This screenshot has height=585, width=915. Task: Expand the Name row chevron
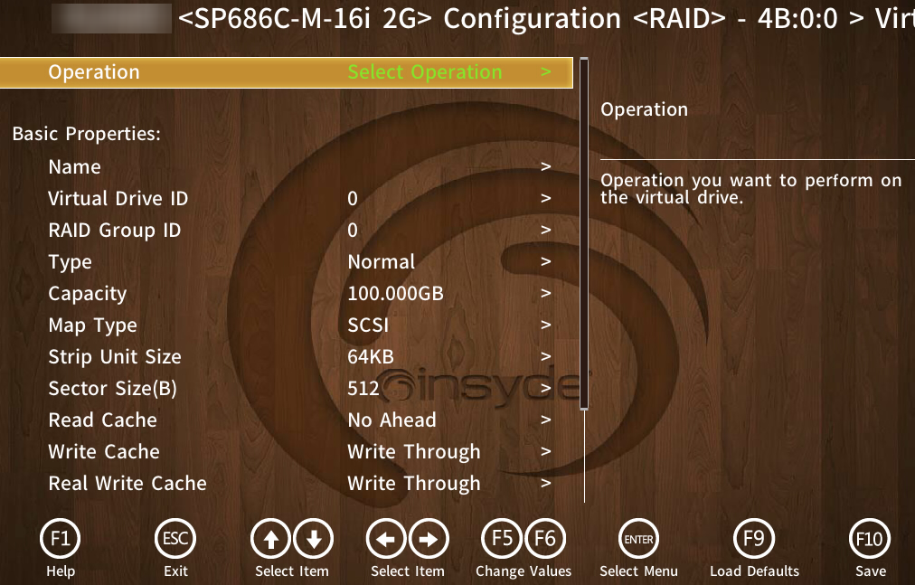pyautogui.click(x=545, y=166)
